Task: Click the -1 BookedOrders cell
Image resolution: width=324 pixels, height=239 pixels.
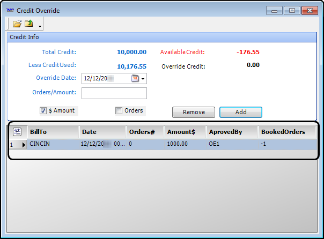Action: [x=288, y=144]
